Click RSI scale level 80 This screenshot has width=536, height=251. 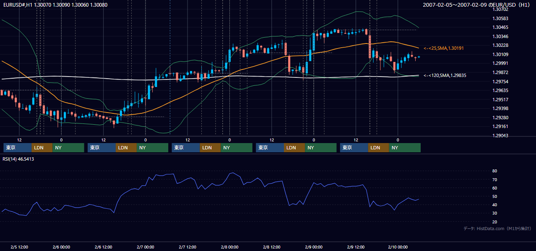point(495,171)
